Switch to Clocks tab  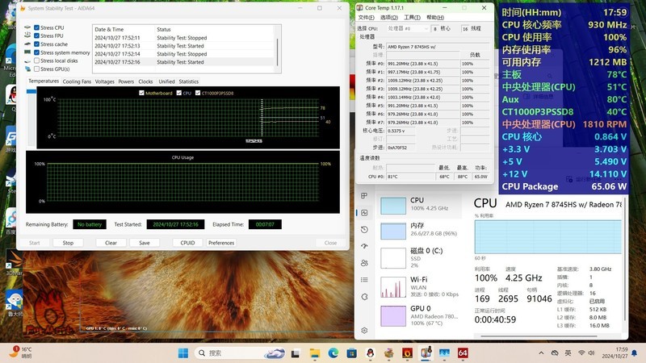(145, 81)
